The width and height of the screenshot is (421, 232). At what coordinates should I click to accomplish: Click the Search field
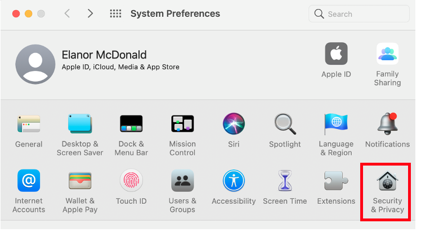pyautogui.click(x=359, y=14)
